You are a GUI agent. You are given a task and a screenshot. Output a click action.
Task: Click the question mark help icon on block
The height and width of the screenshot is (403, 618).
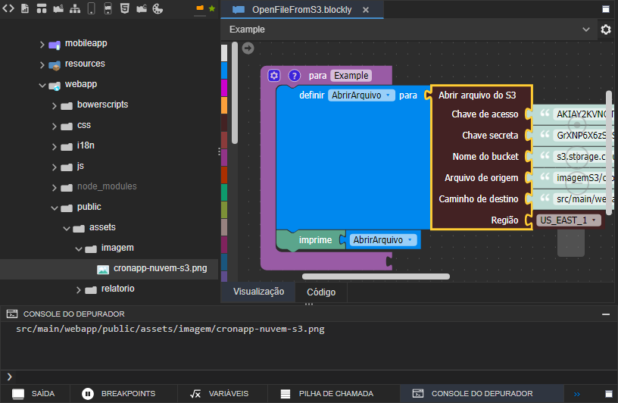[x=295, y=75]
